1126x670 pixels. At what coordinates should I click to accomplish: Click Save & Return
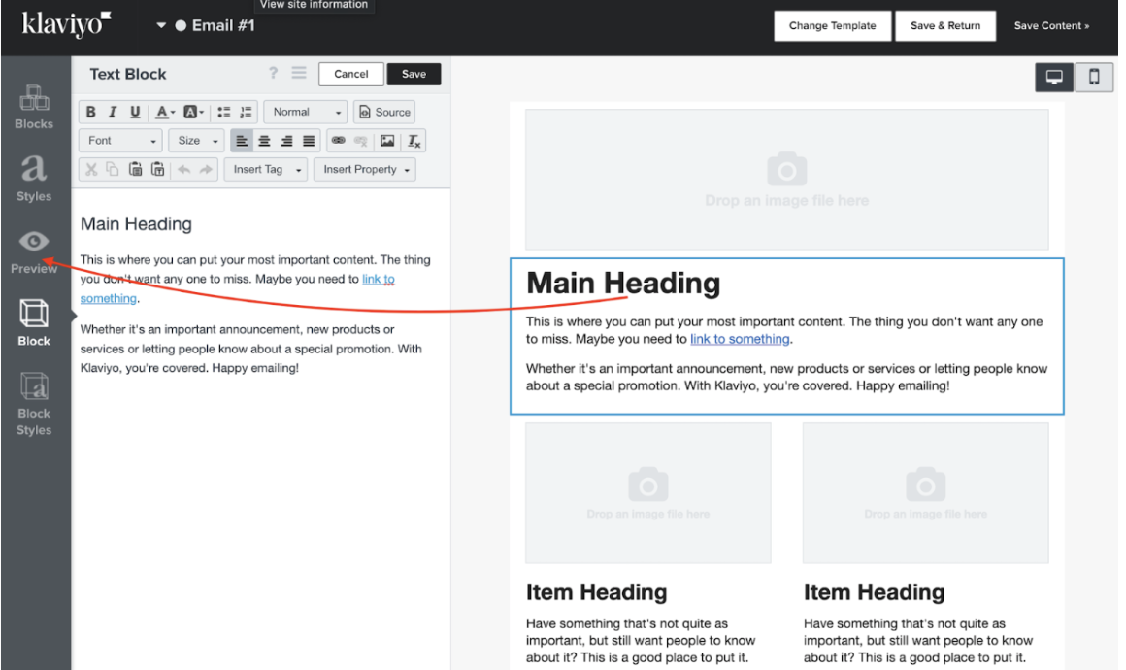point(945,26)
